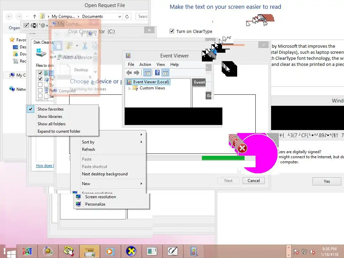Click the Personalize monitor icon
The image size is (344, 258).
tap(78, 204)
